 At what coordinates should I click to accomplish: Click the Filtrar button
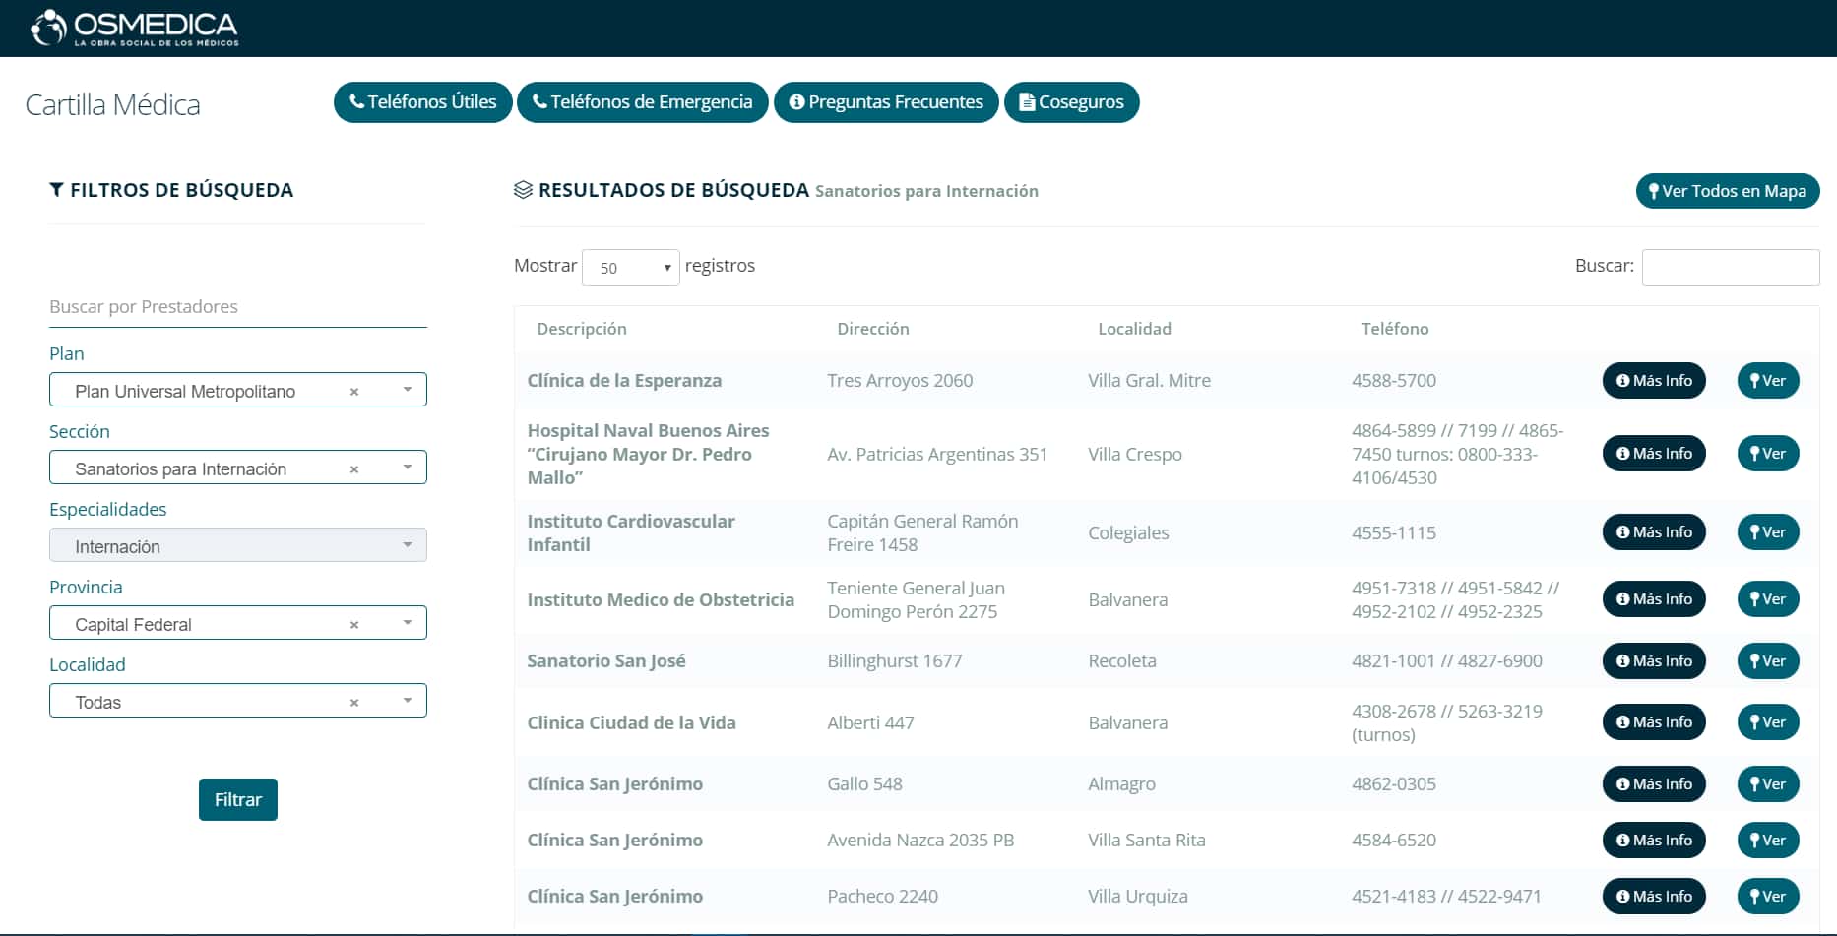pyautogui.click(x=237, y=799)
